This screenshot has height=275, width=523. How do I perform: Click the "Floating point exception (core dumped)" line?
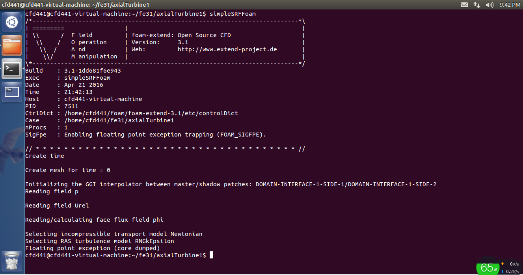(93, 248)
